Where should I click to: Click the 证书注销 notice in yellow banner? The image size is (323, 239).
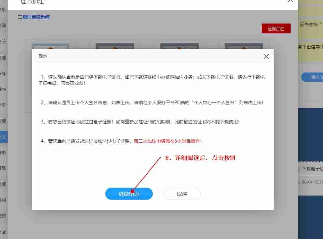pyautogui.click(x=311, y=25)
